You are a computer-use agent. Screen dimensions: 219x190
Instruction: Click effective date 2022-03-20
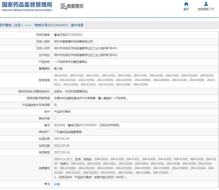point(62,146)
